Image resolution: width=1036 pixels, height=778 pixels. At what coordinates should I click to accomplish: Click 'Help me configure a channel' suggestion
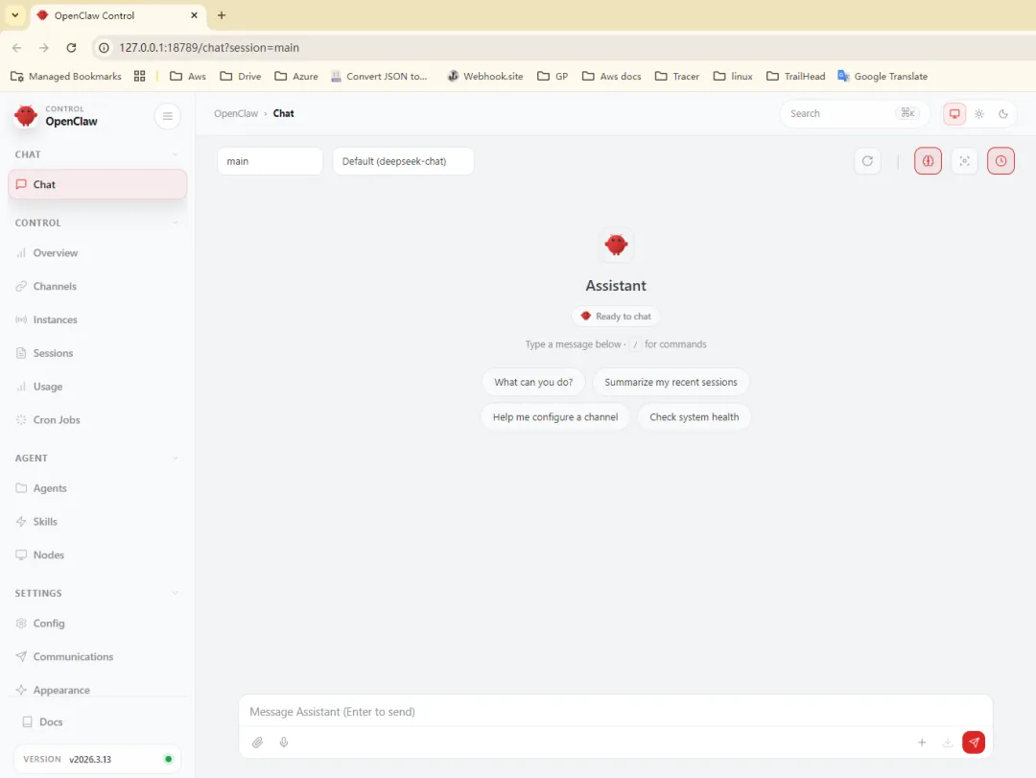[555, 417]
